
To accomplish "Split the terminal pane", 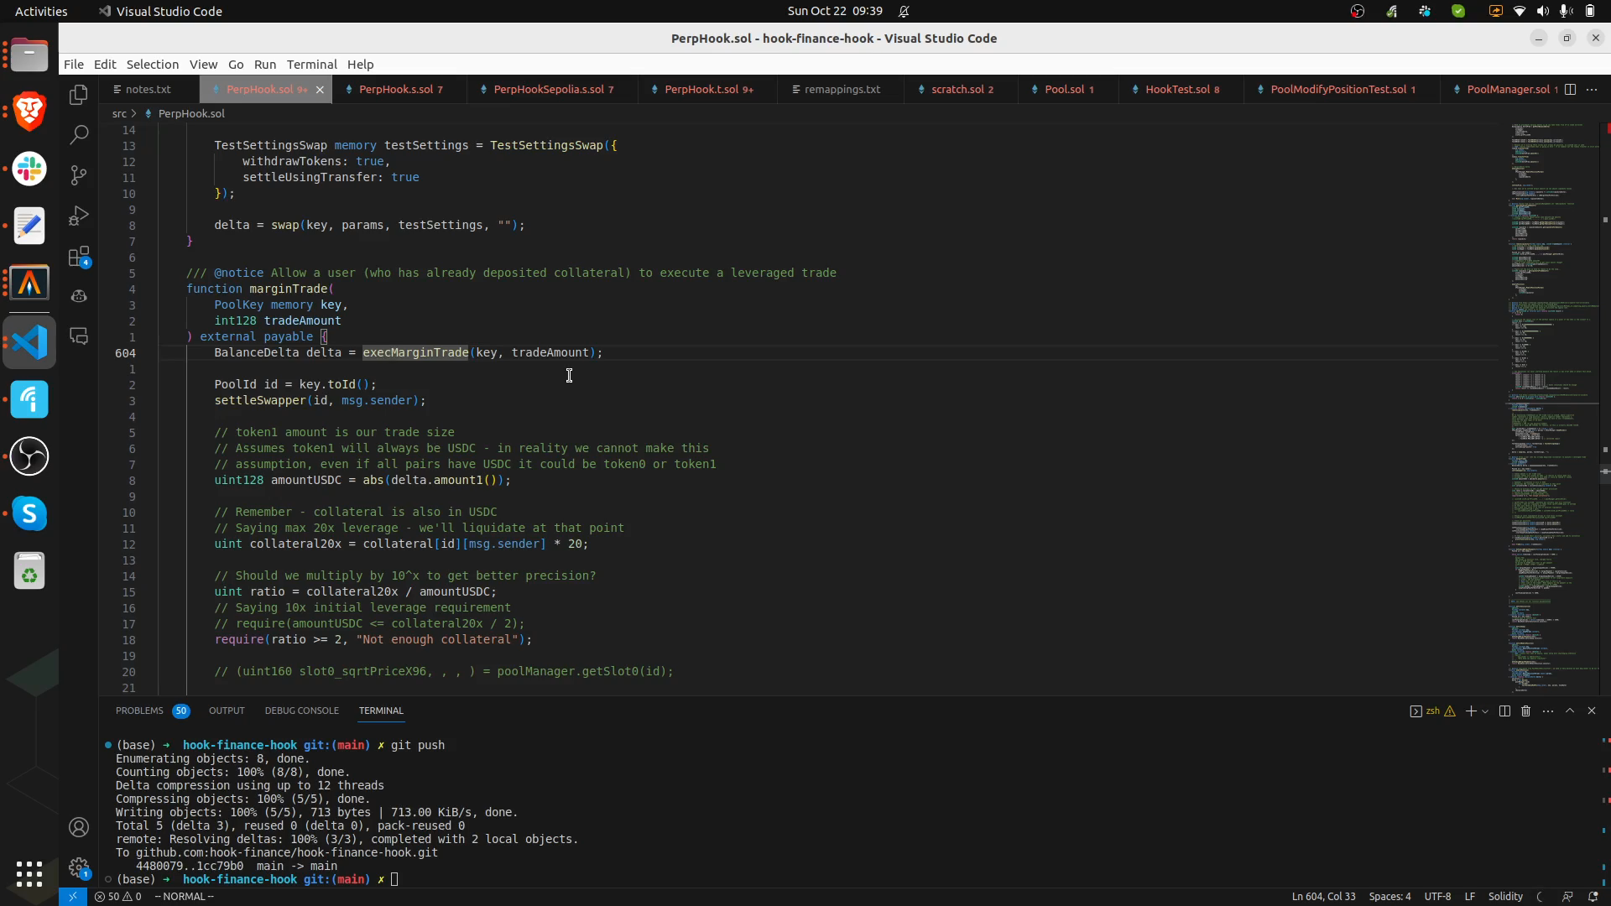I will click(x=1504, y=711).
